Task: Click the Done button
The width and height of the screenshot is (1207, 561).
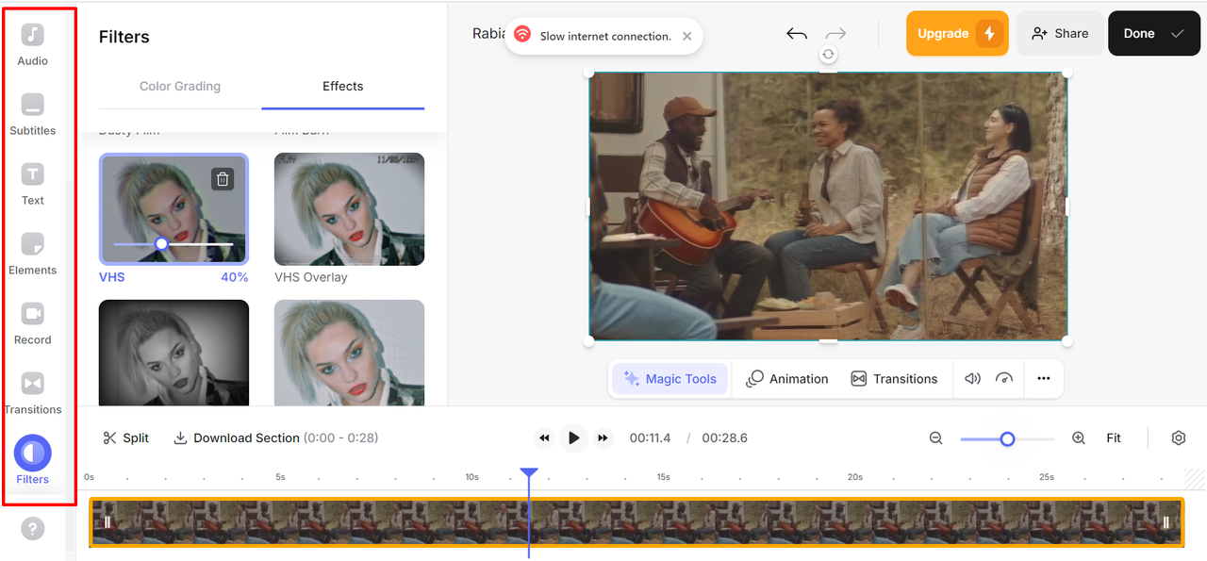Action: click(1153, 34)
